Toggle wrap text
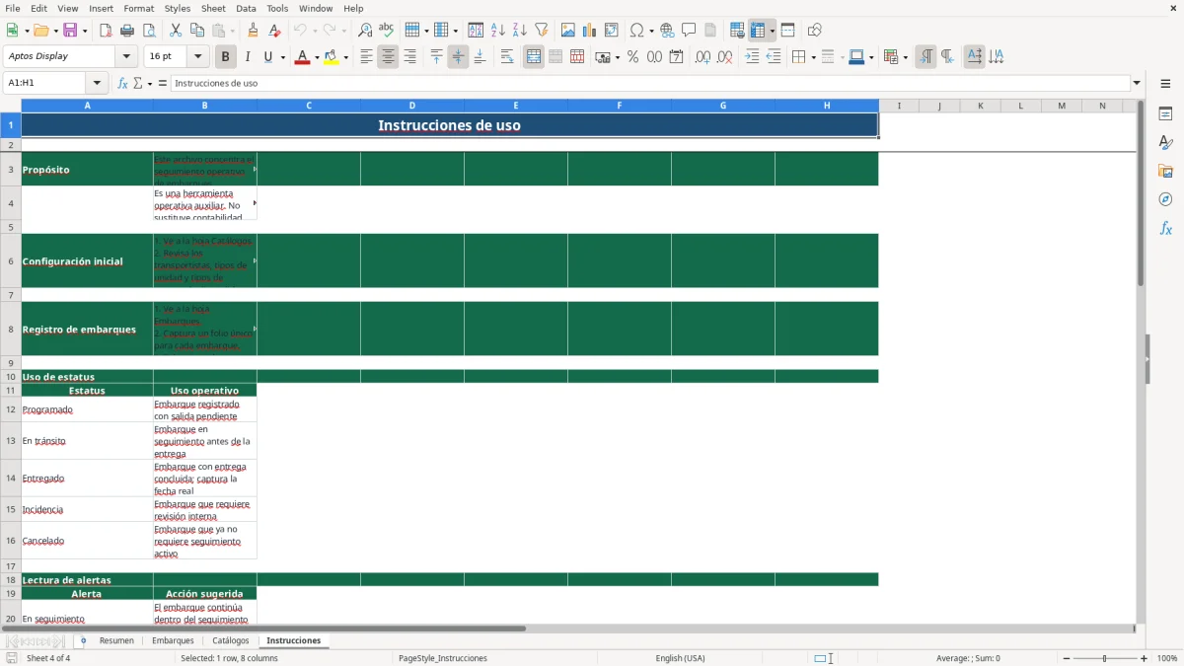The width and height of the screenshot is (1184, 666). click(x=507, y=57)
